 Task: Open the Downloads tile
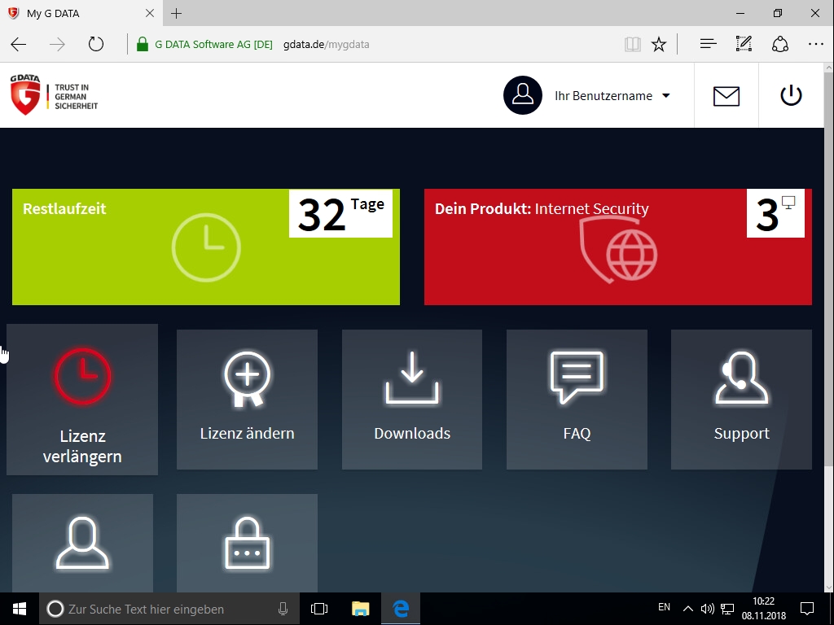(x=411, y=399)
